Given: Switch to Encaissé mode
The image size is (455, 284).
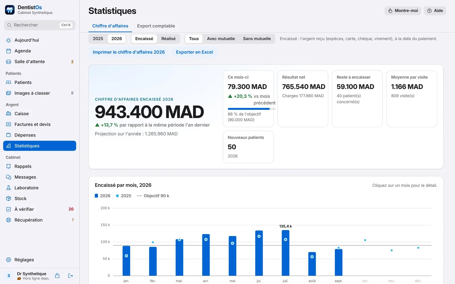Looking at the screenshot, I should click(144, 39).
